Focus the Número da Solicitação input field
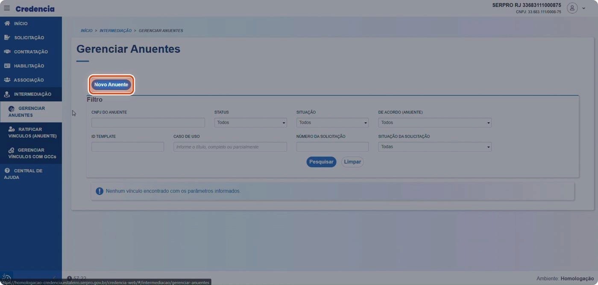This screenshot has width=598, height=285. pos(332,147)
